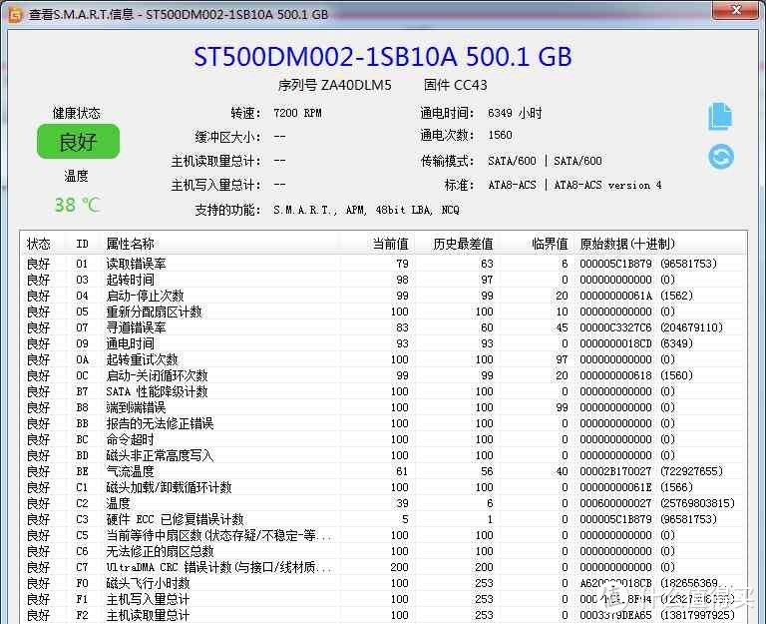
Task: Select the 主机读取量总计 table row (F2)
Action: (383, 615)
